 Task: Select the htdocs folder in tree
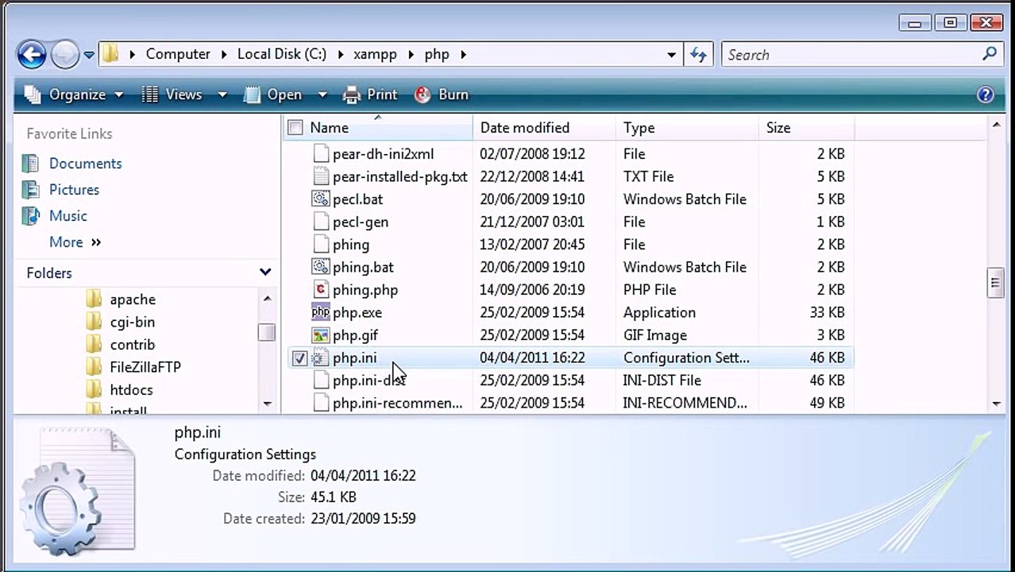click(x=131, y=390)
